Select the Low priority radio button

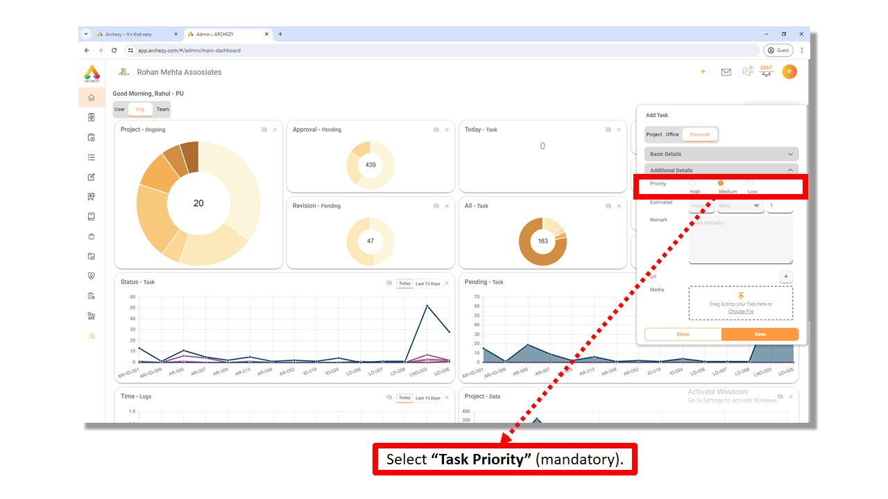click(750, 183)
